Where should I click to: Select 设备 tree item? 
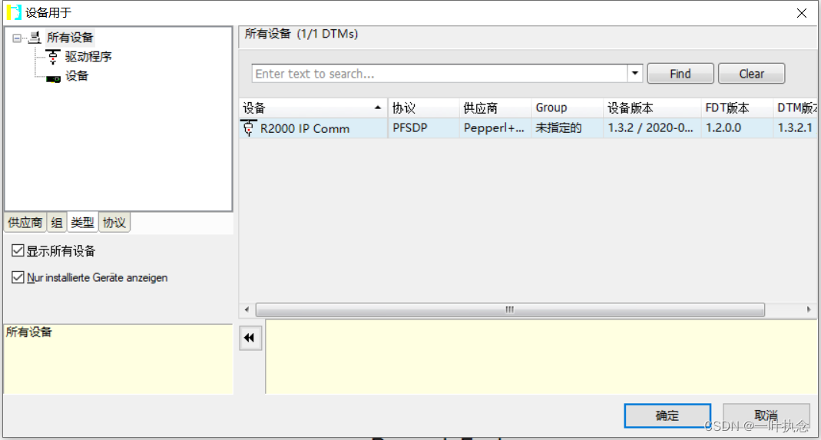77,76
